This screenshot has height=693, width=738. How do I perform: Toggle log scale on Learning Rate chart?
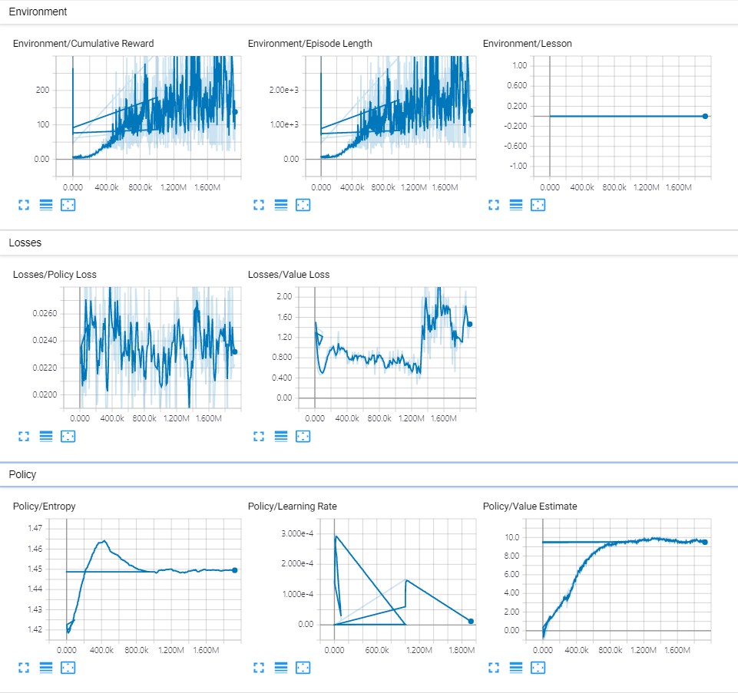[281, 668]
